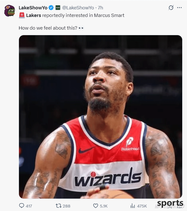Open the three-dot more options menu
Image resolution: width=187 pixels, height=211 pixels.
[179, 8]
